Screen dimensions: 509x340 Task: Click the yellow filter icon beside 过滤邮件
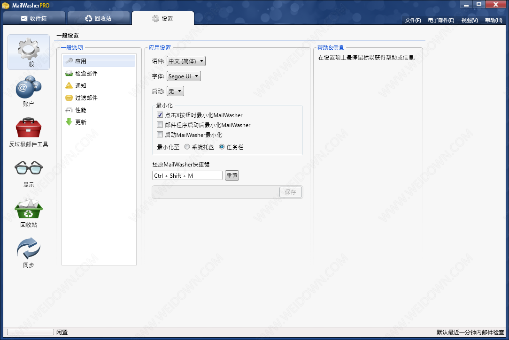69,98
